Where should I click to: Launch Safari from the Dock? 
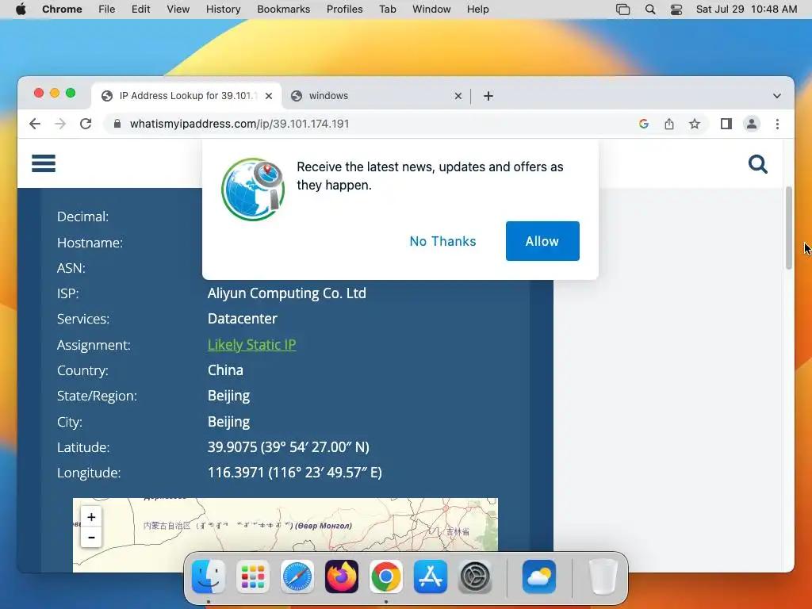(x=297, y=576)
